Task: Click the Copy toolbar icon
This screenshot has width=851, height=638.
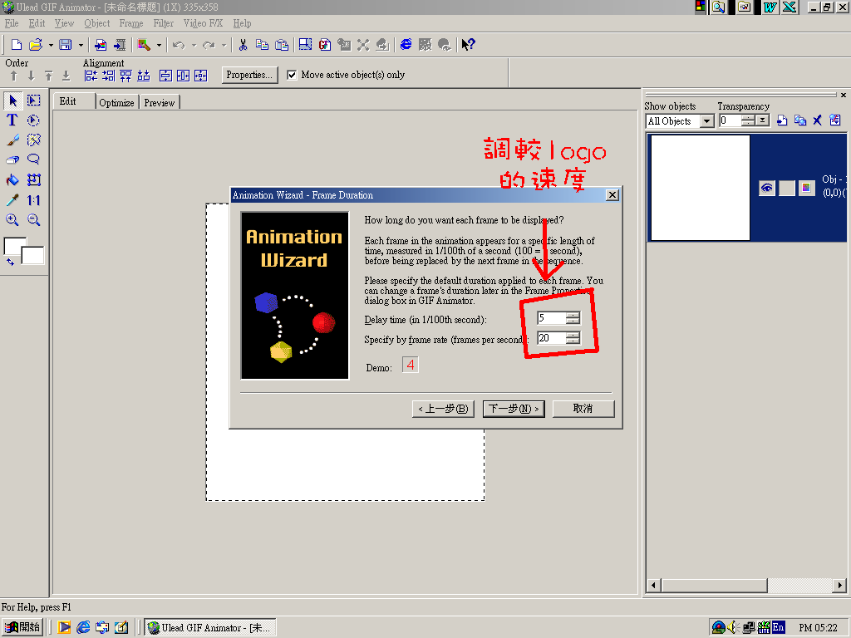Action: coord(262,45)
